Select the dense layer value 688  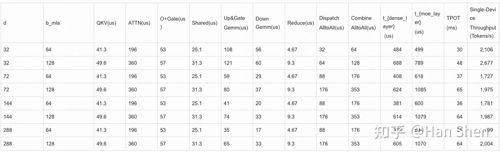pos(397,63)
